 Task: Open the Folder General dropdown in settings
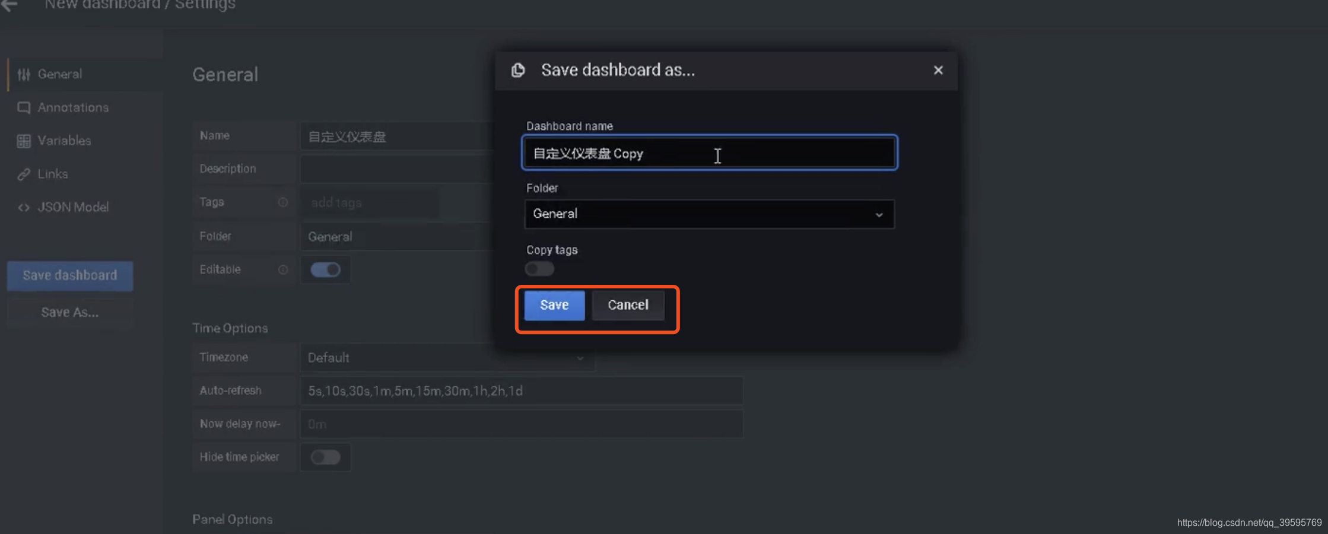(x=398, y=236)
